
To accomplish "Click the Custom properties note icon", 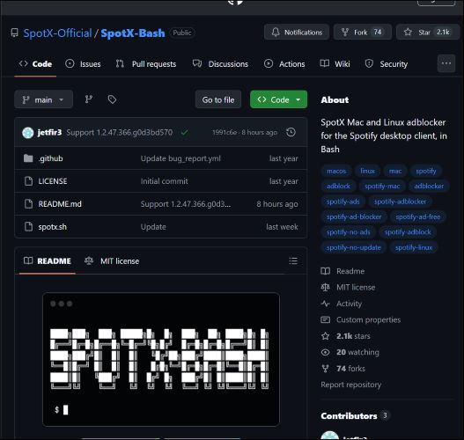I will 325,319.
